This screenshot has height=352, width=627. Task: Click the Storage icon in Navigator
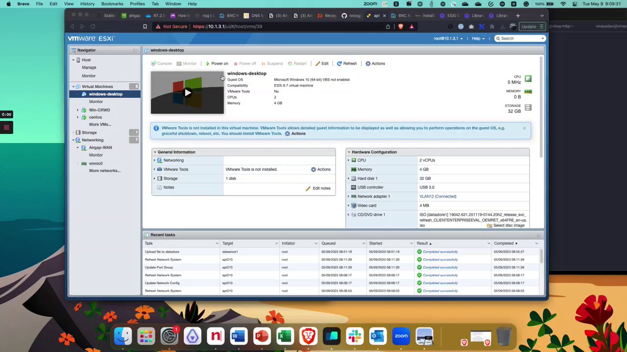click(78, 132)
